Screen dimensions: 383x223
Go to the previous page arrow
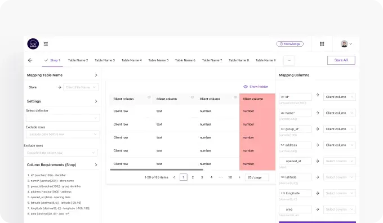click(174, 177)
